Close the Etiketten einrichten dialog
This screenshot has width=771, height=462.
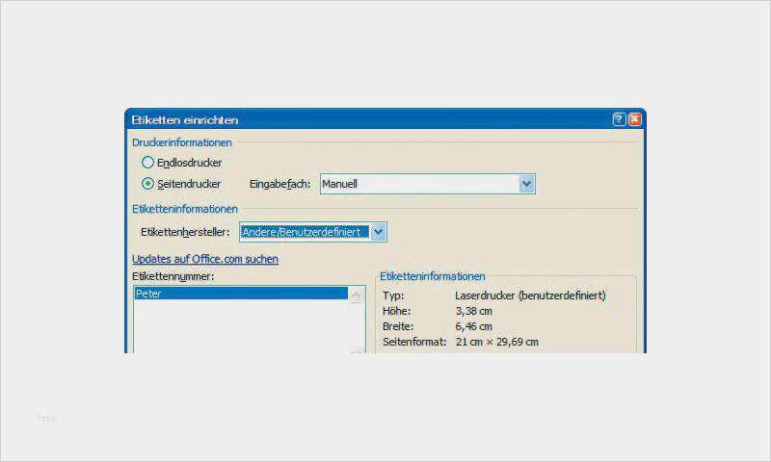[634, 120]
